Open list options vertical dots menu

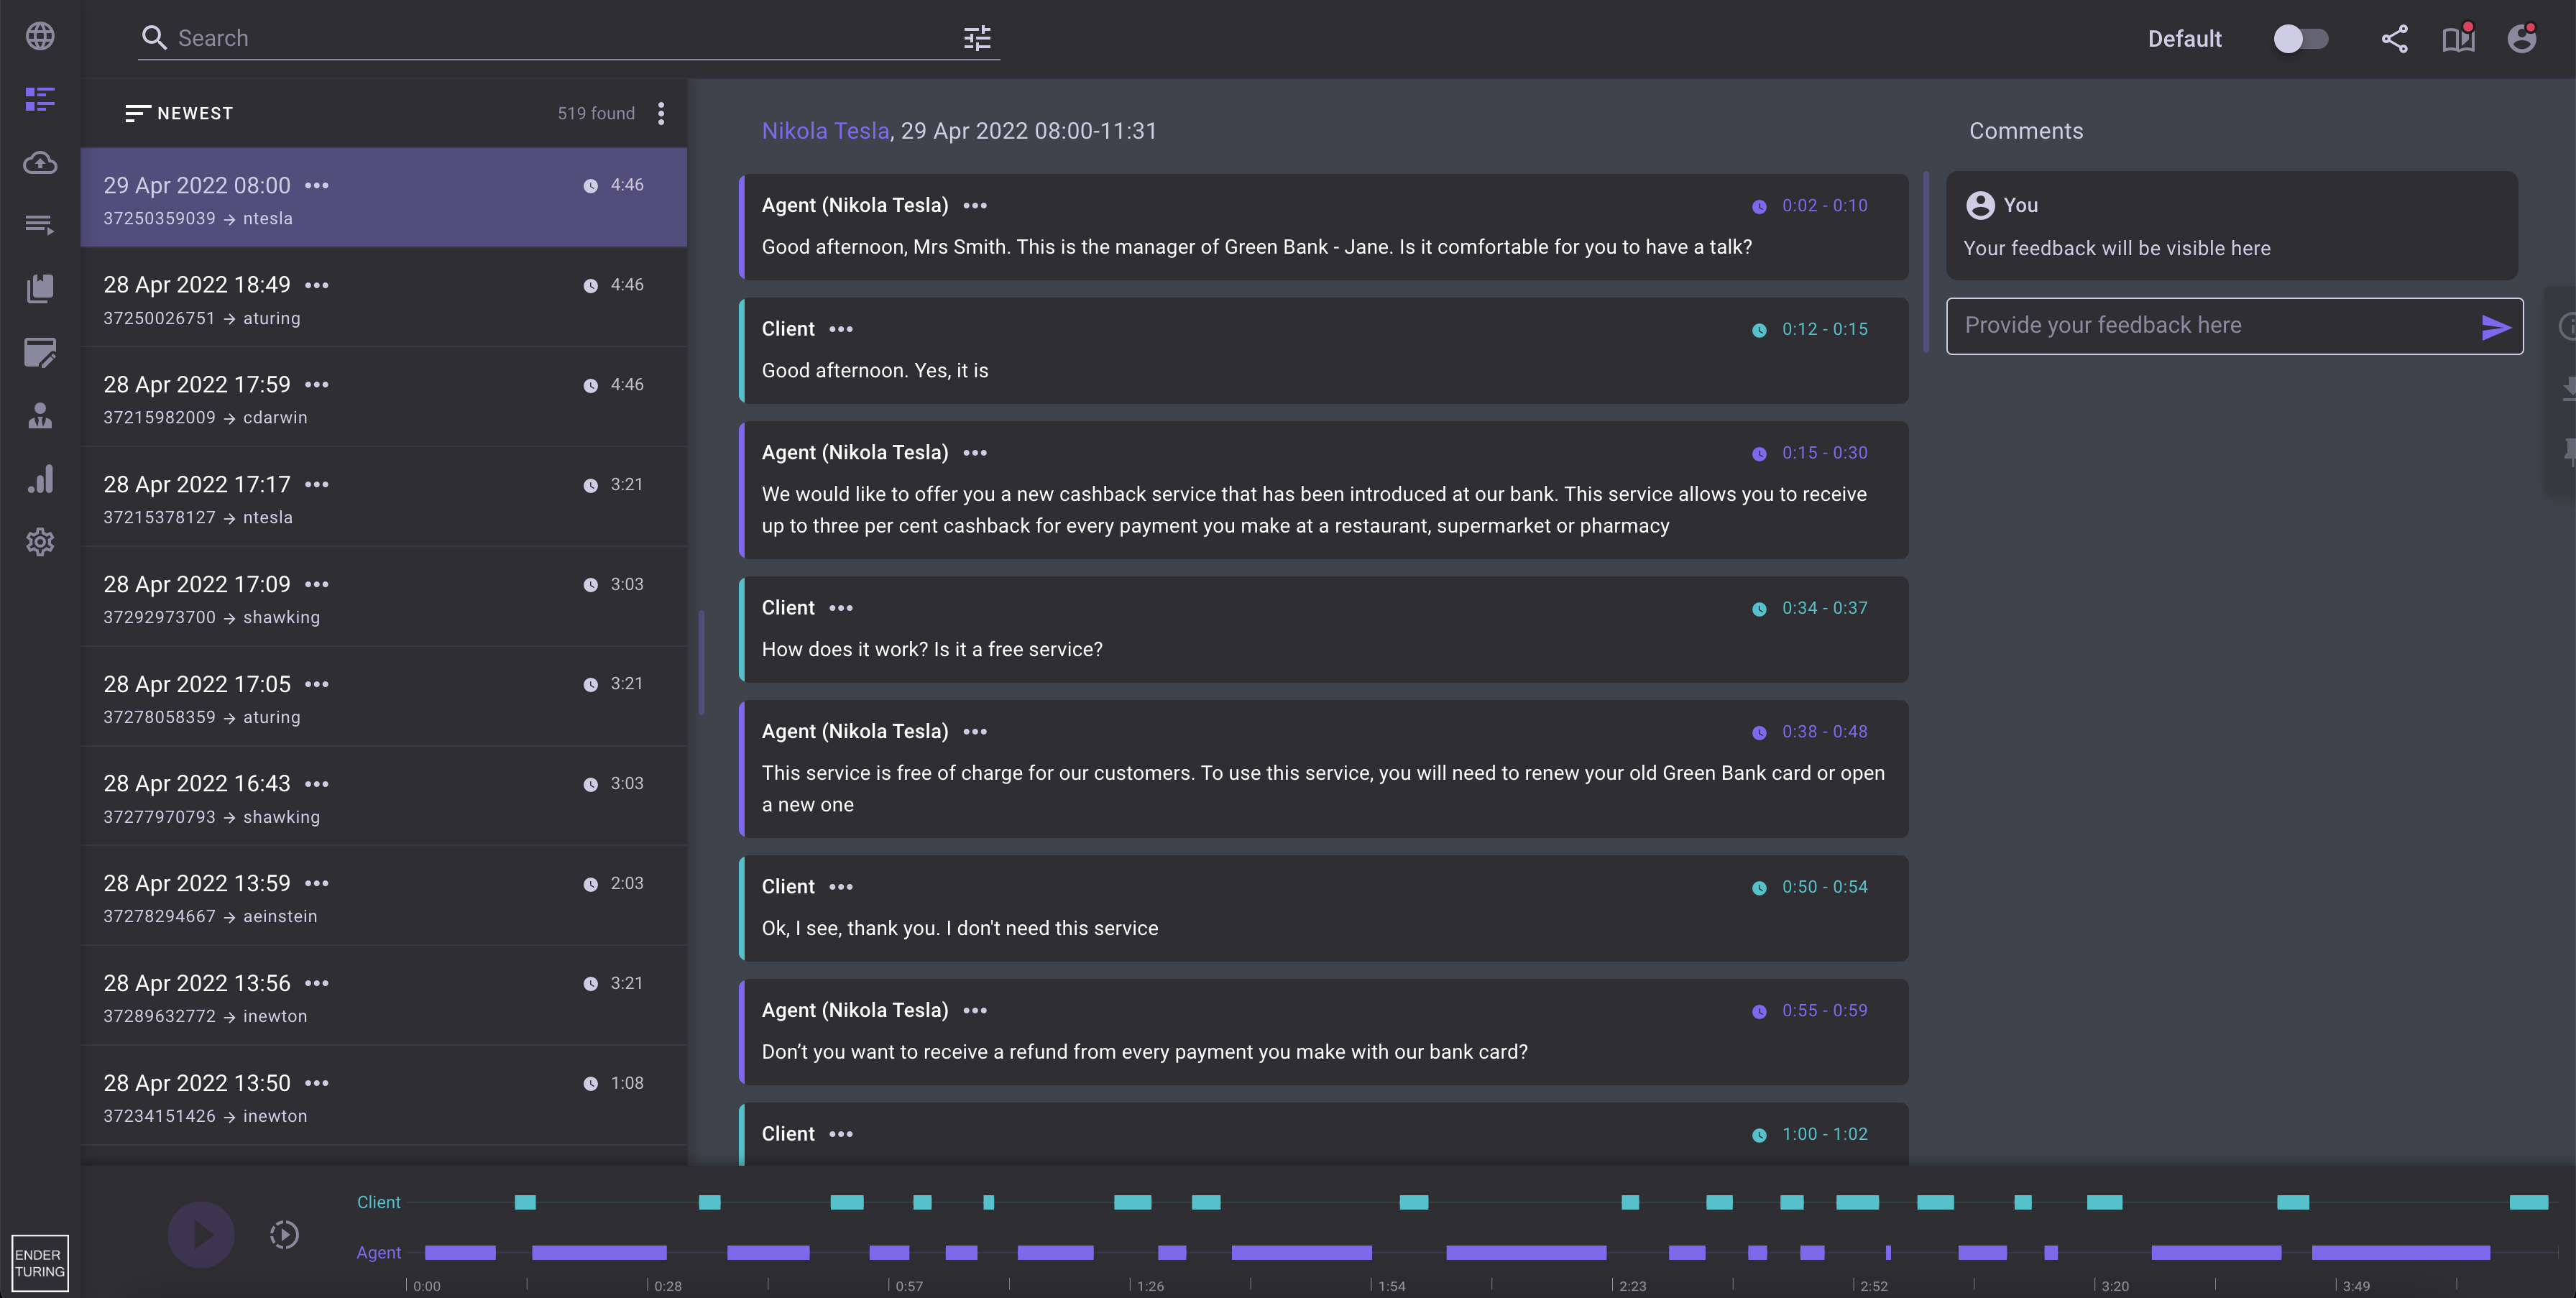[x=661, y=113]
